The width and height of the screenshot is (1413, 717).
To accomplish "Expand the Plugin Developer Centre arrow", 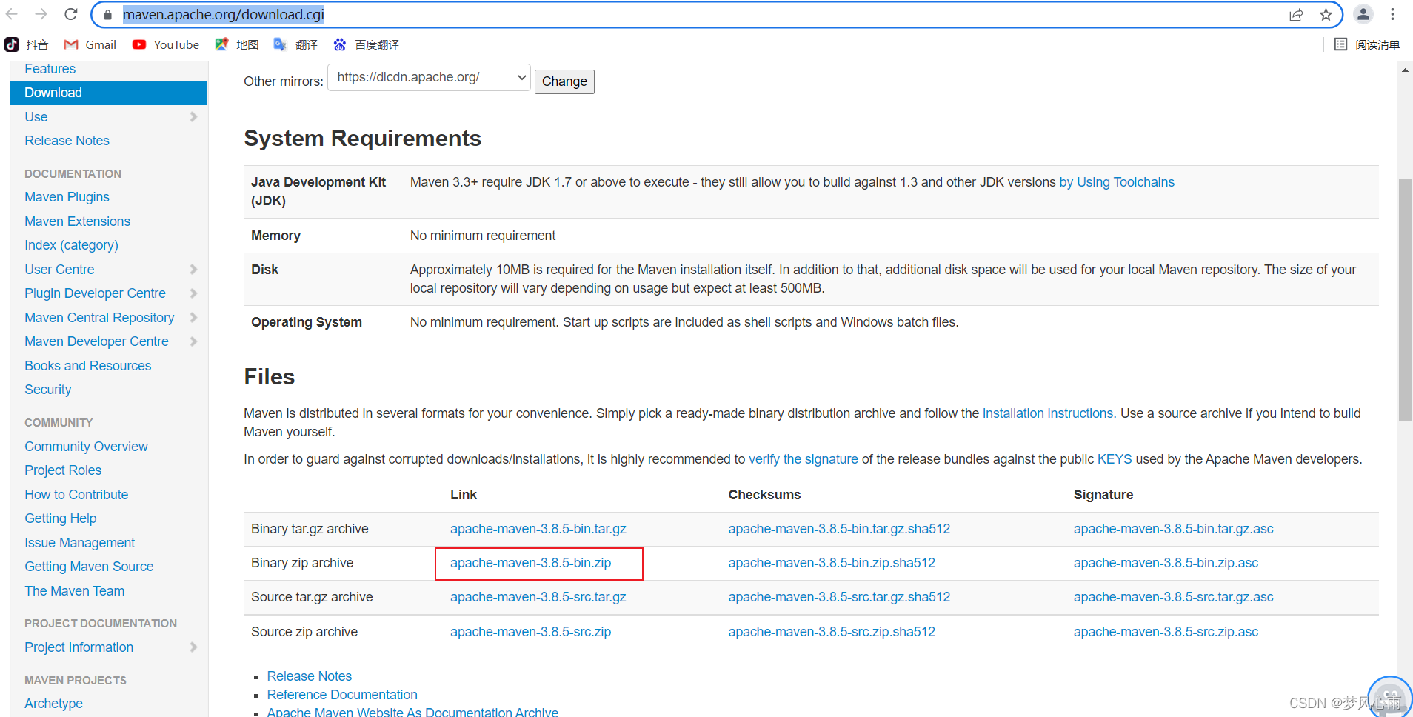I will coord(193,293).
